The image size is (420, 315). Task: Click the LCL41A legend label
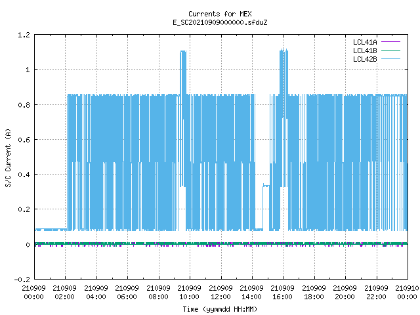(x=365, y=42)
